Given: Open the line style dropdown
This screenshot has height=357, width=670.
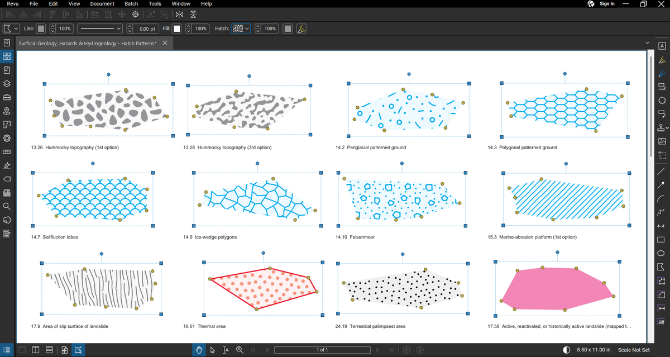Looking at the screenshot, I should [x=100, y=28].
